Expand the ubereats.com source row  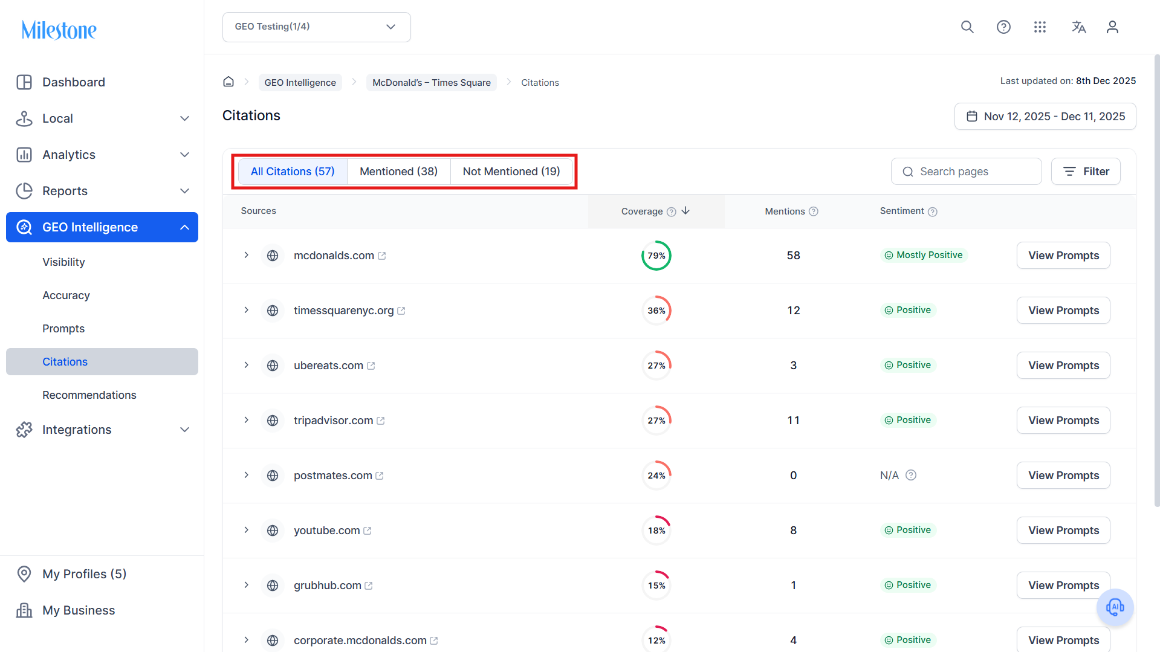click(x=247, y=365)
